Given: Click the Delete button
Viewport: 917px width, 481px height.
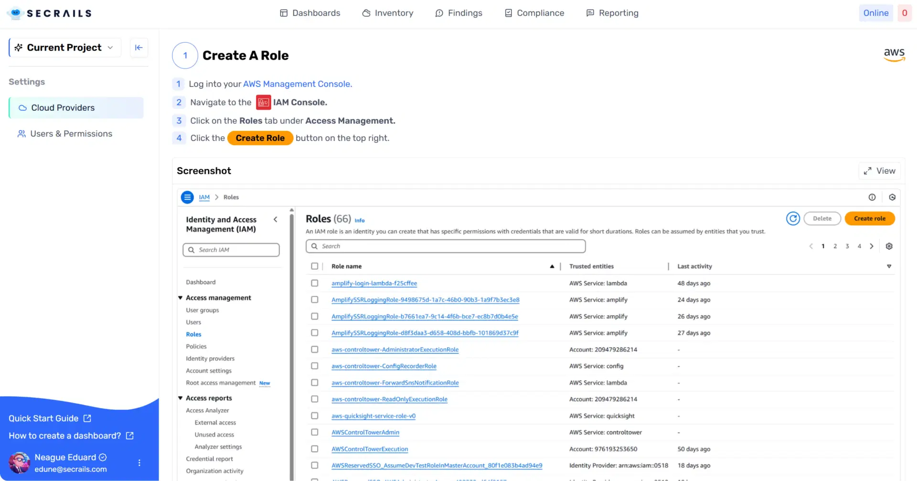Looking at the screenshot, I should tap(822, 218).
